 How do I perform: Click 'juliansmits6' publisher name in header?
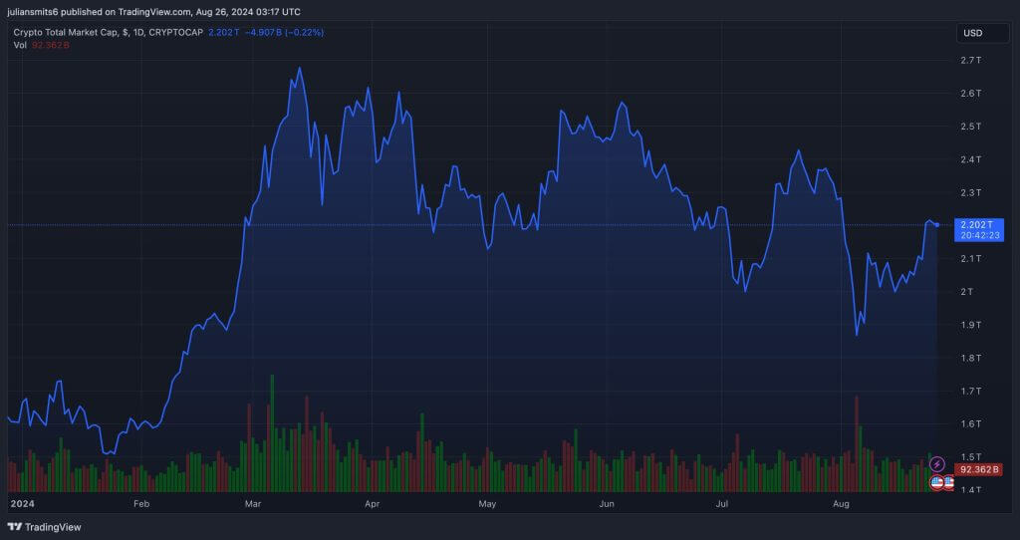pos(33,12)
